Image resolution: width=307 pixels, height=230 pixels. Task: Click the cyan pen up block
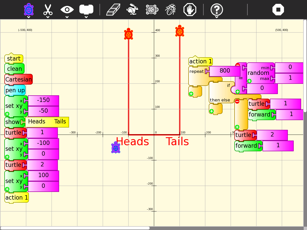[15, 90]
